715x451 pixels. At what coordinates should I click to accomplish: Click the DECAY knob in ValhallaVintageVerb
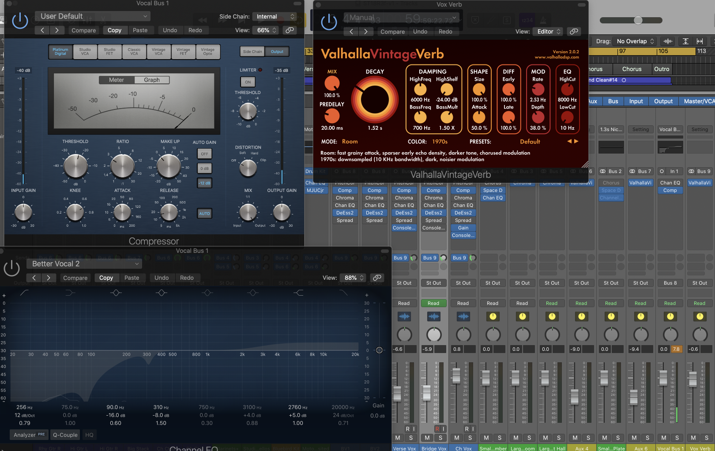[374, 99]
